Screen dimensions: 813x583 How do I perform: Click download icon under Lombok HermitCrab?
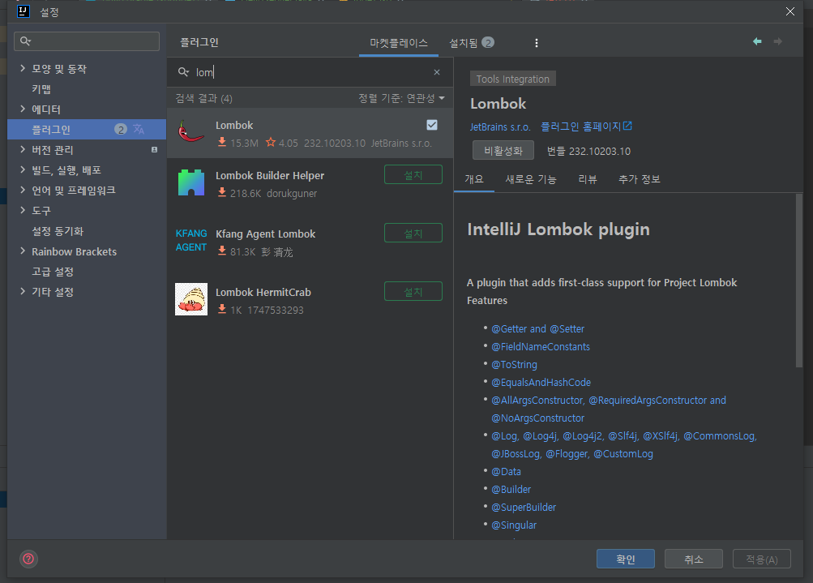[222, 309]
